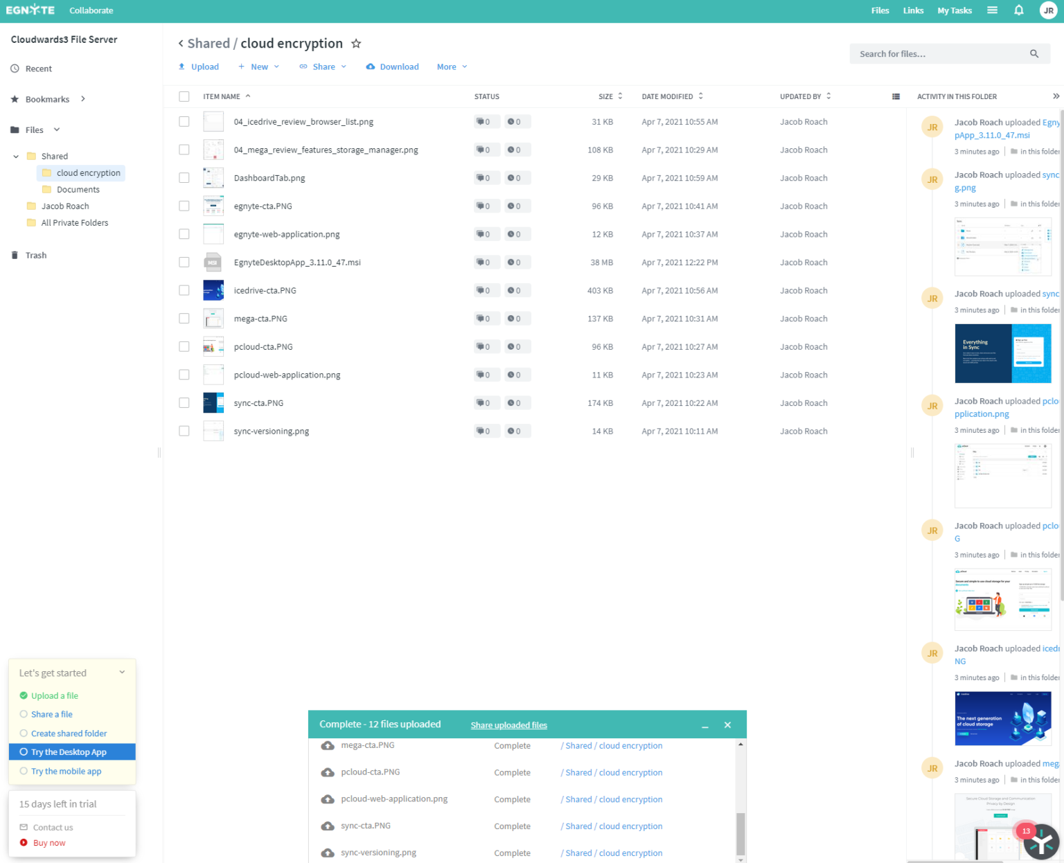Check the checkbox next to egnyte-cta.PNG
The image size is (1064, 863).
(184, 206)
